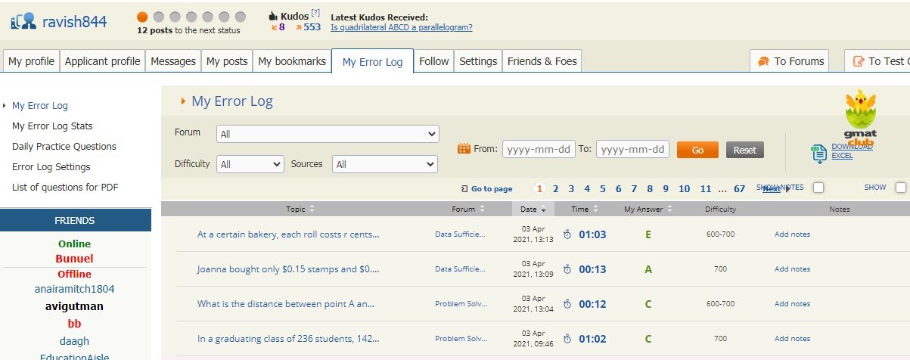Screen dimensions: 910x360
Task: Sort the table by Date column
Action: coord(533,209)
